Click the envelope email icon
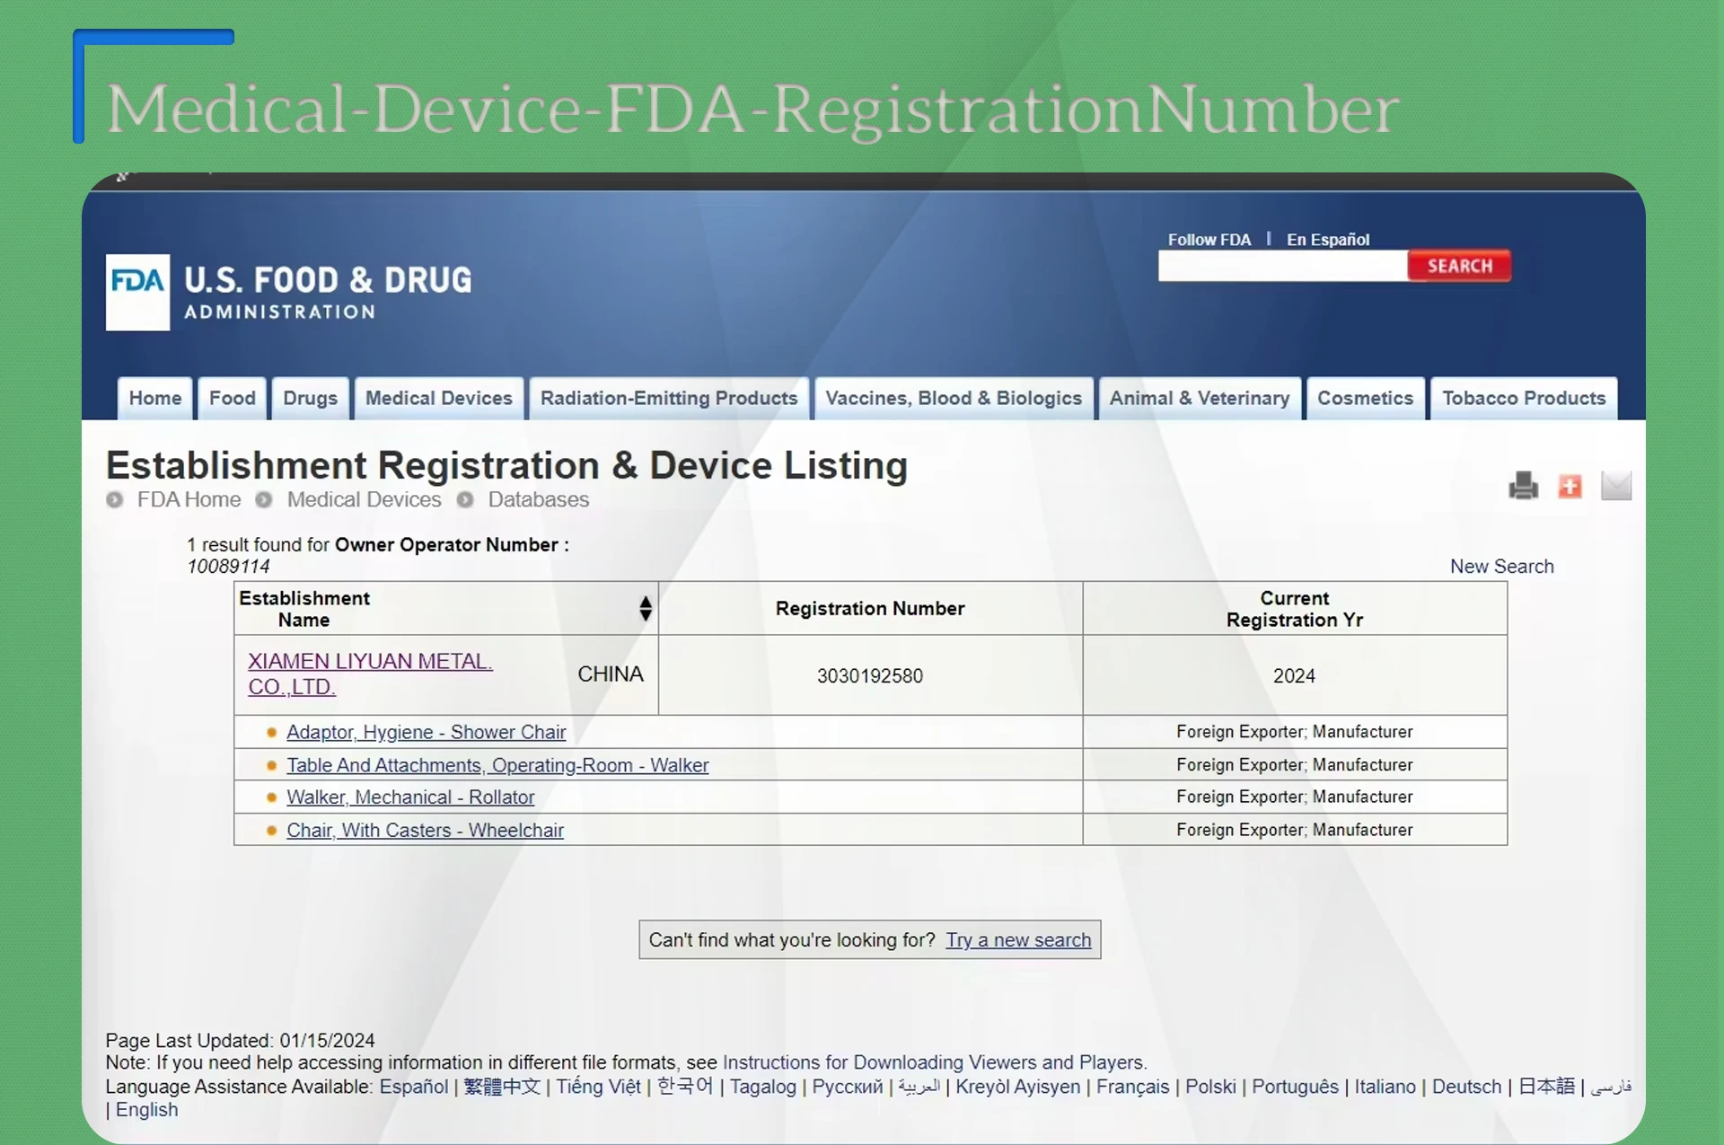This screenshot has height=1145, width=1724. 1615,486
